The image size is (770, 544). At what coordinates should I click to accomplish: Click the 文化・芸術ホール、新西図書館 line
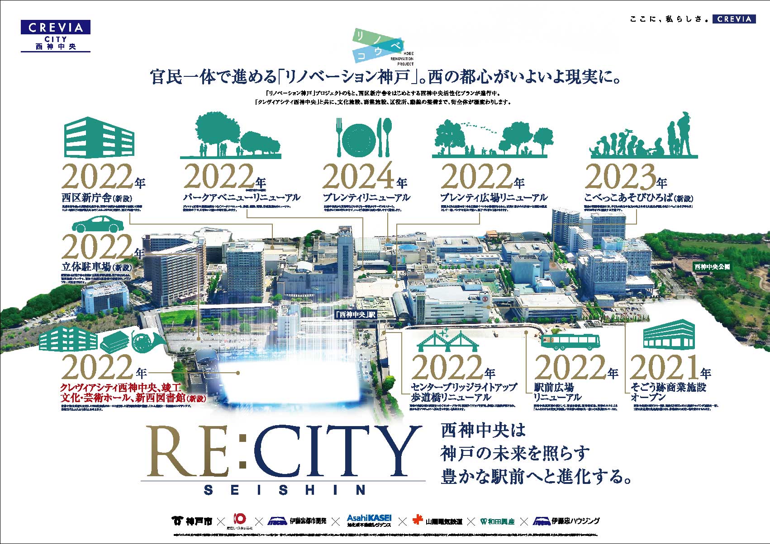pos(133,398)
